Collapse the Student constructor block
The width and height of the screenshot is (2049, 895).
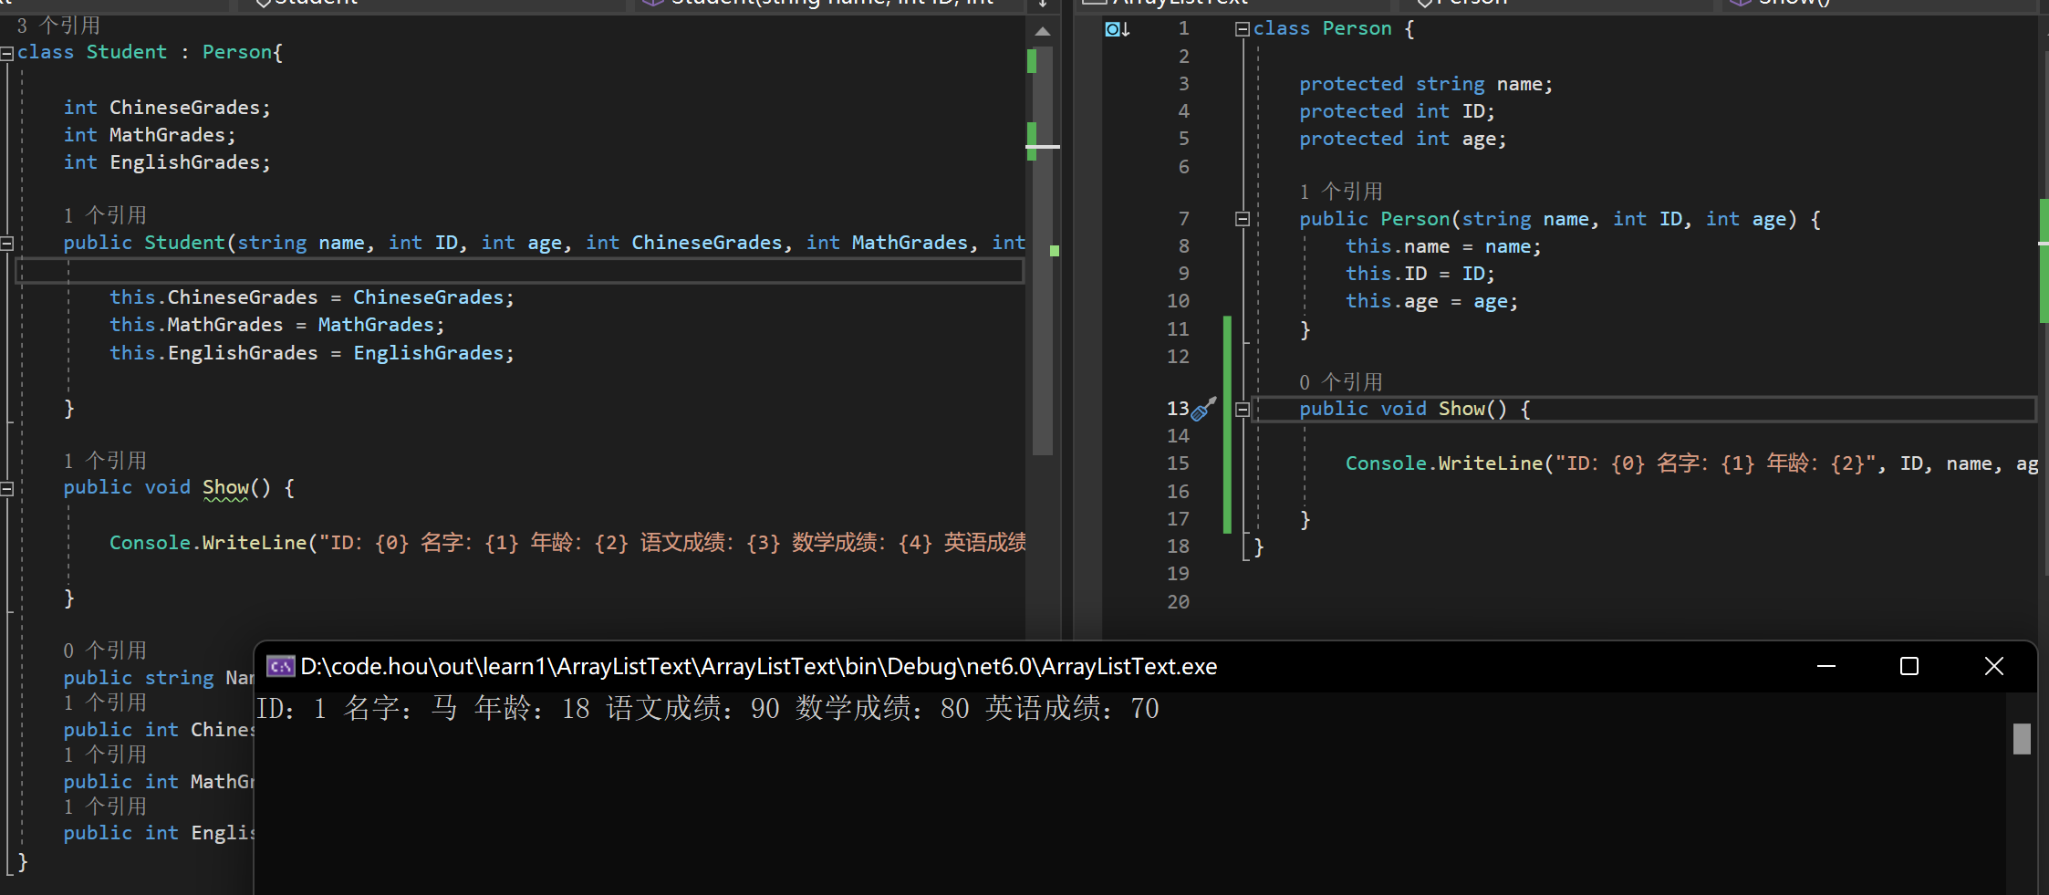point(7,244)
